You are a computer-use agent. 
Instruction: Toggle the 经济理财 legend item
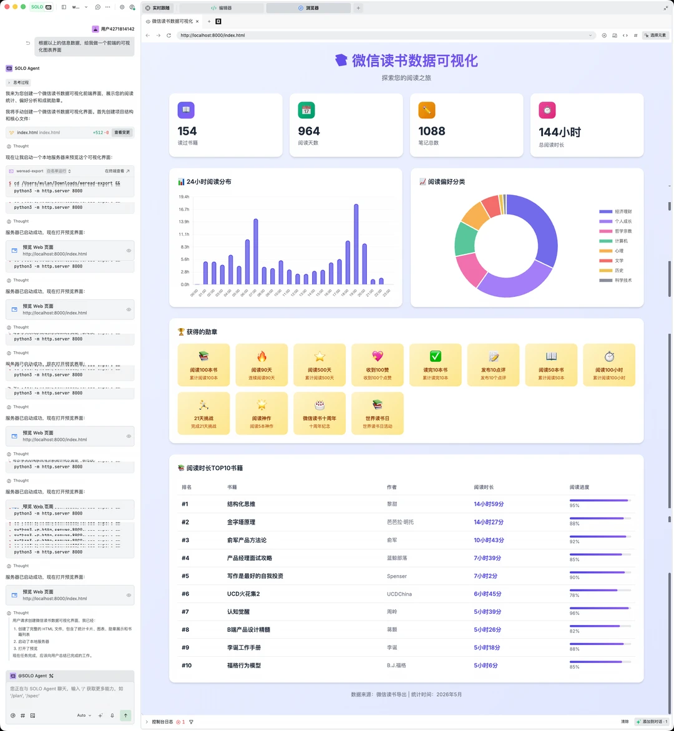tap(616, 211)
